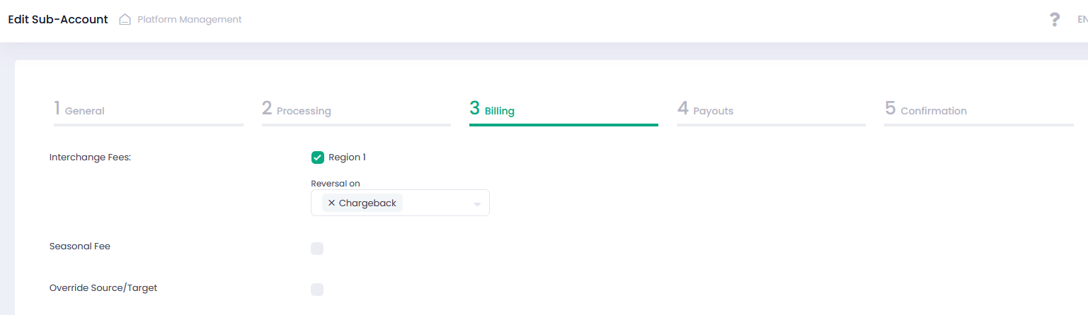Expand the Reversal on dropdown arrow
Screen dimensions: 1088x315
click(477, 204)
